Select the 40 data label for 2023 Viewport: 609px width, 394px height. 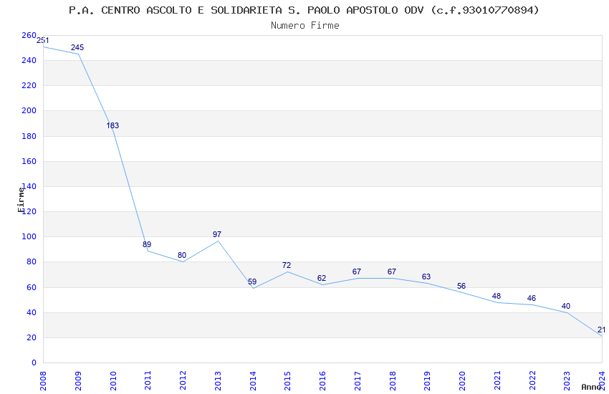pyautogui.click(x=566, y=307)
